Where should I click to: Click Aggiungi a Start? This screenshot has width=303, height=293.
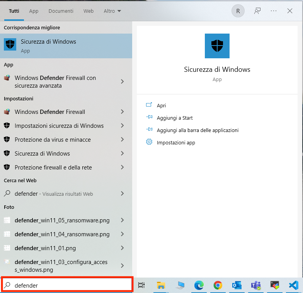(x=175, y=118)
